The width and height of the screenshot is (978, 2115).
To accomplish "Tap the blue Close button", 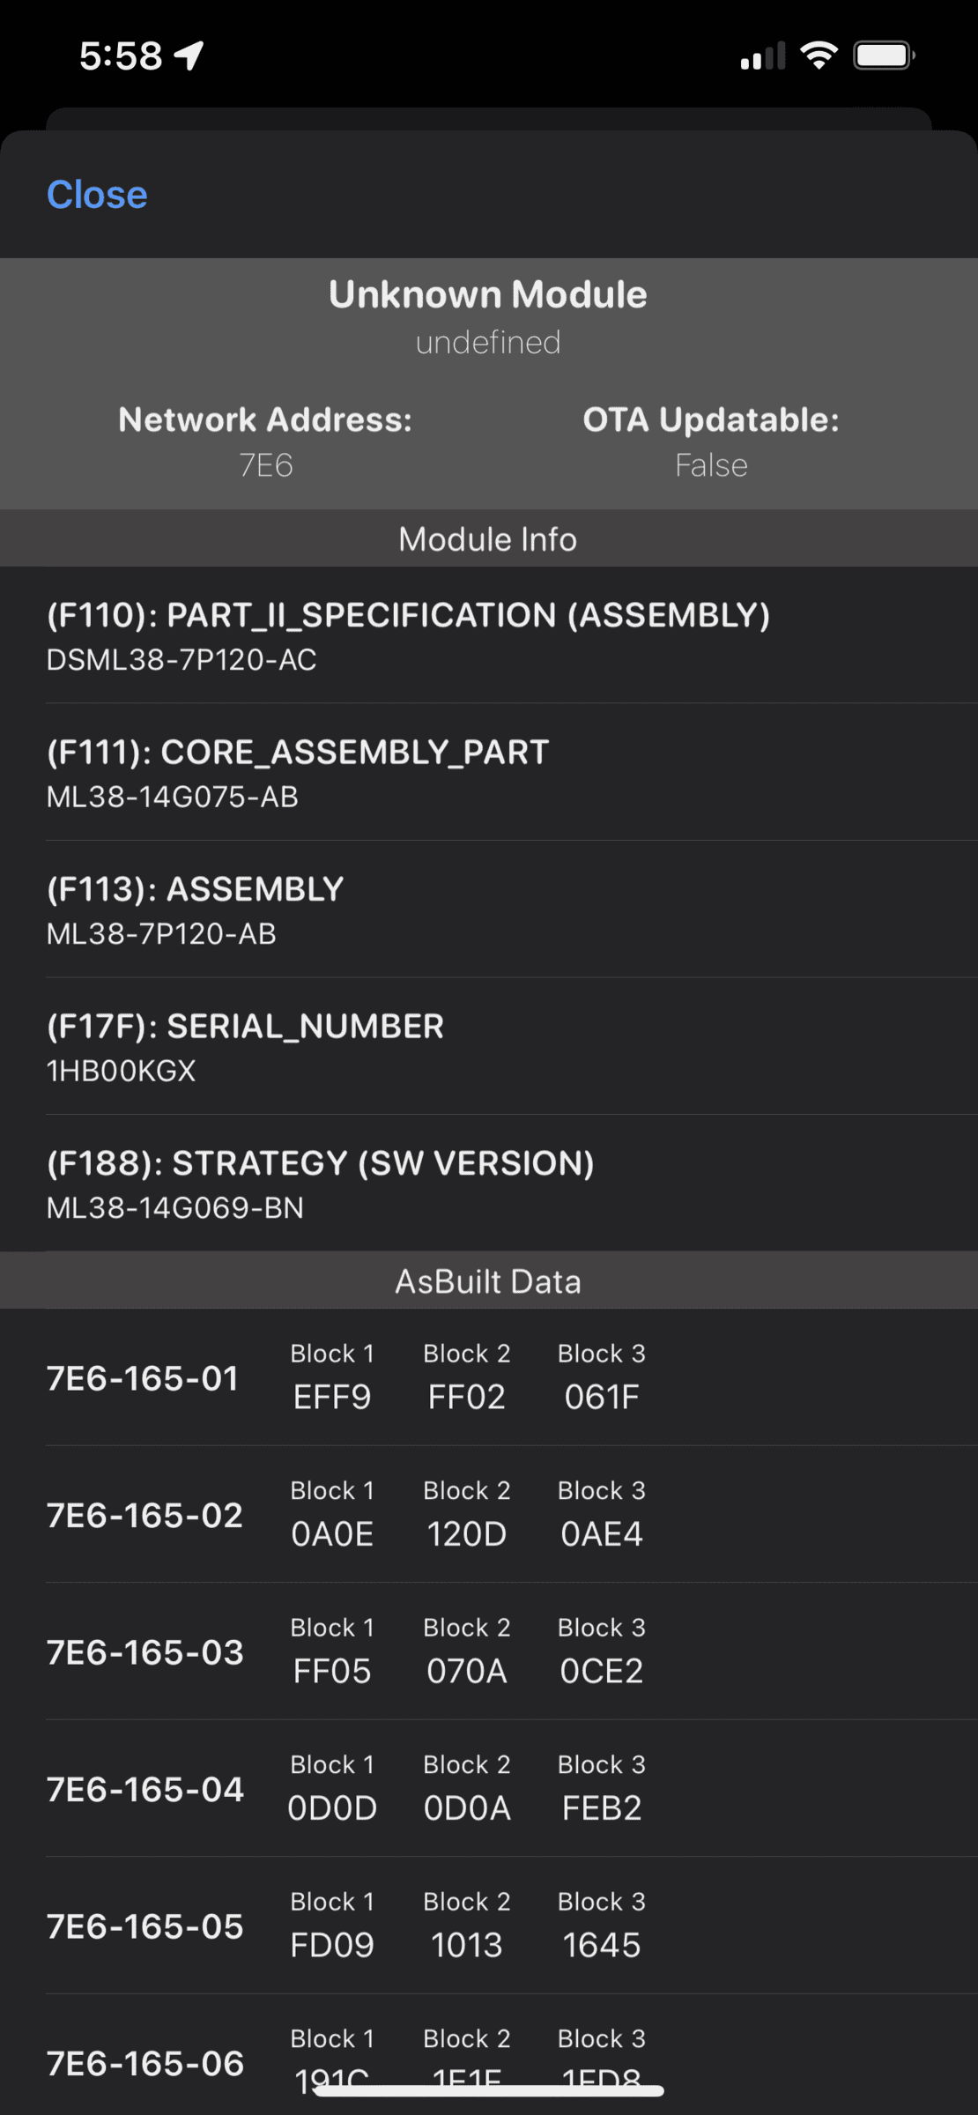I will tap(97, 194).
